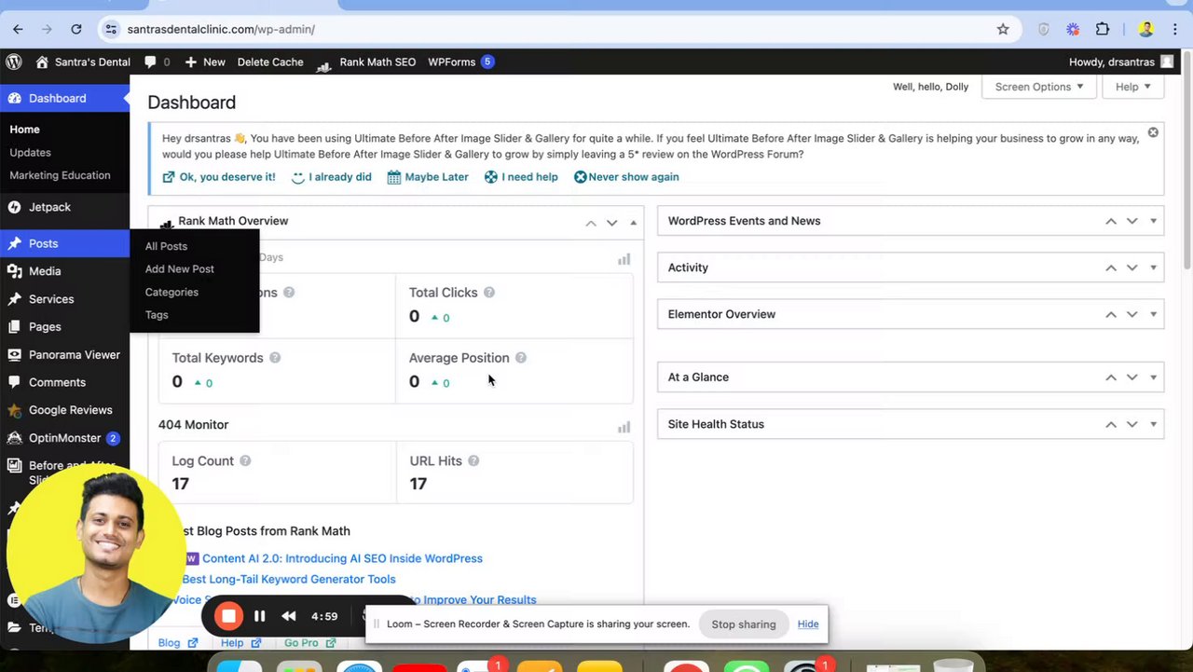Open the browser Extensions puzzle icon
This screenshot has width=1193, height=672.
(x=1103, y=29)
